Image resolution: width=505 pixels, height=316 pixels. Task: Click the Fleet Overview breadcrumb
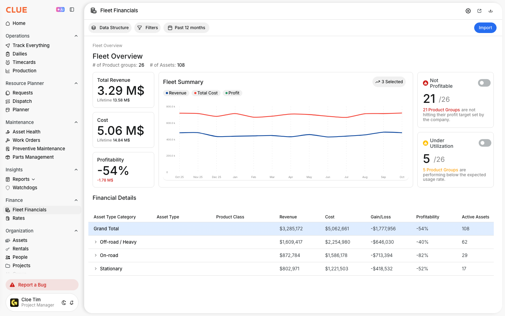pyautogui.click(x=107, y=46)
